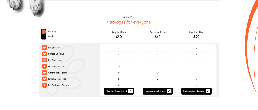This screenshot has width=258, height=110.
Task: Click the paw icon beside Control Hair Falling
Action: [x=44, y=73]
